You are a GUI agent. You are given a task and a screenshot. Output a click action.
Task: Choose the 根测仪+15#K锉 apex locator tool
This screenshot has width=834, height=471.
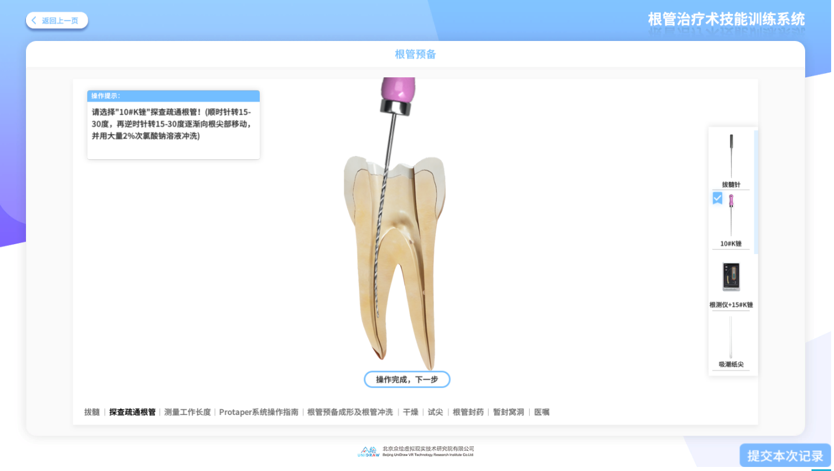[731, 277]
